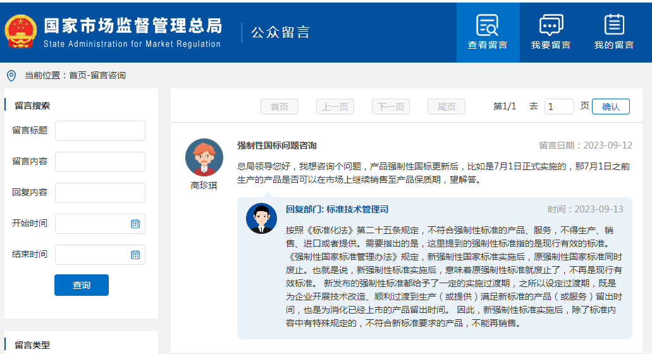Go to 首页 pagination button
Screen dimensions: 652x354
point(280,107)
